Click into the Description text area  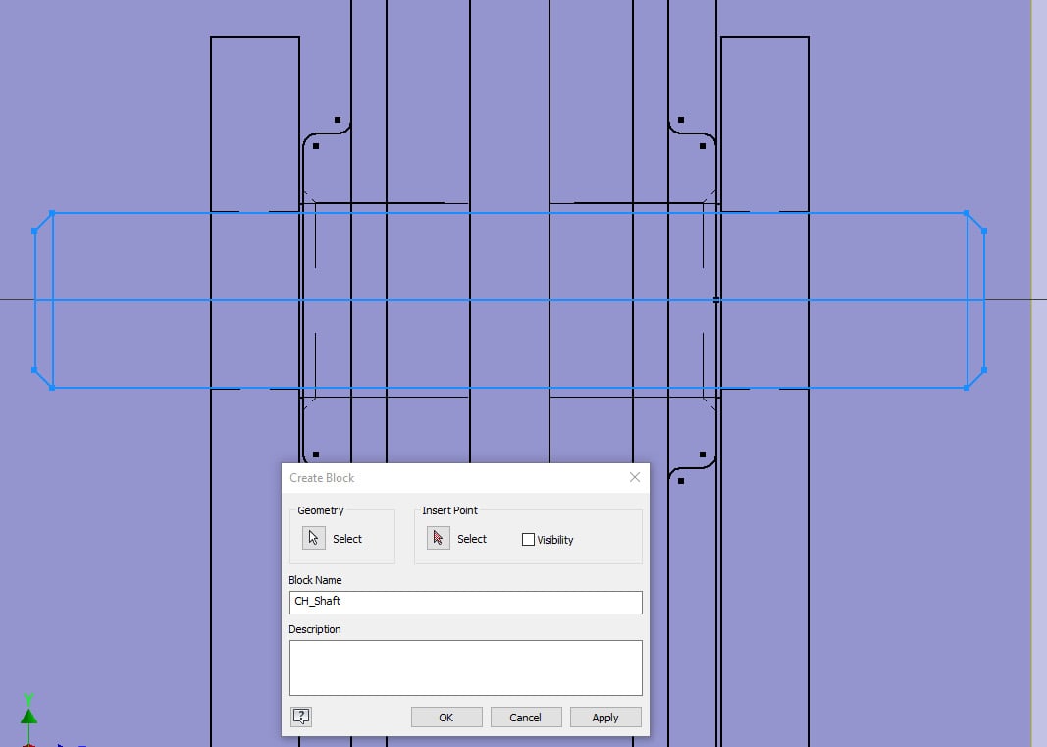coord(465,667)
